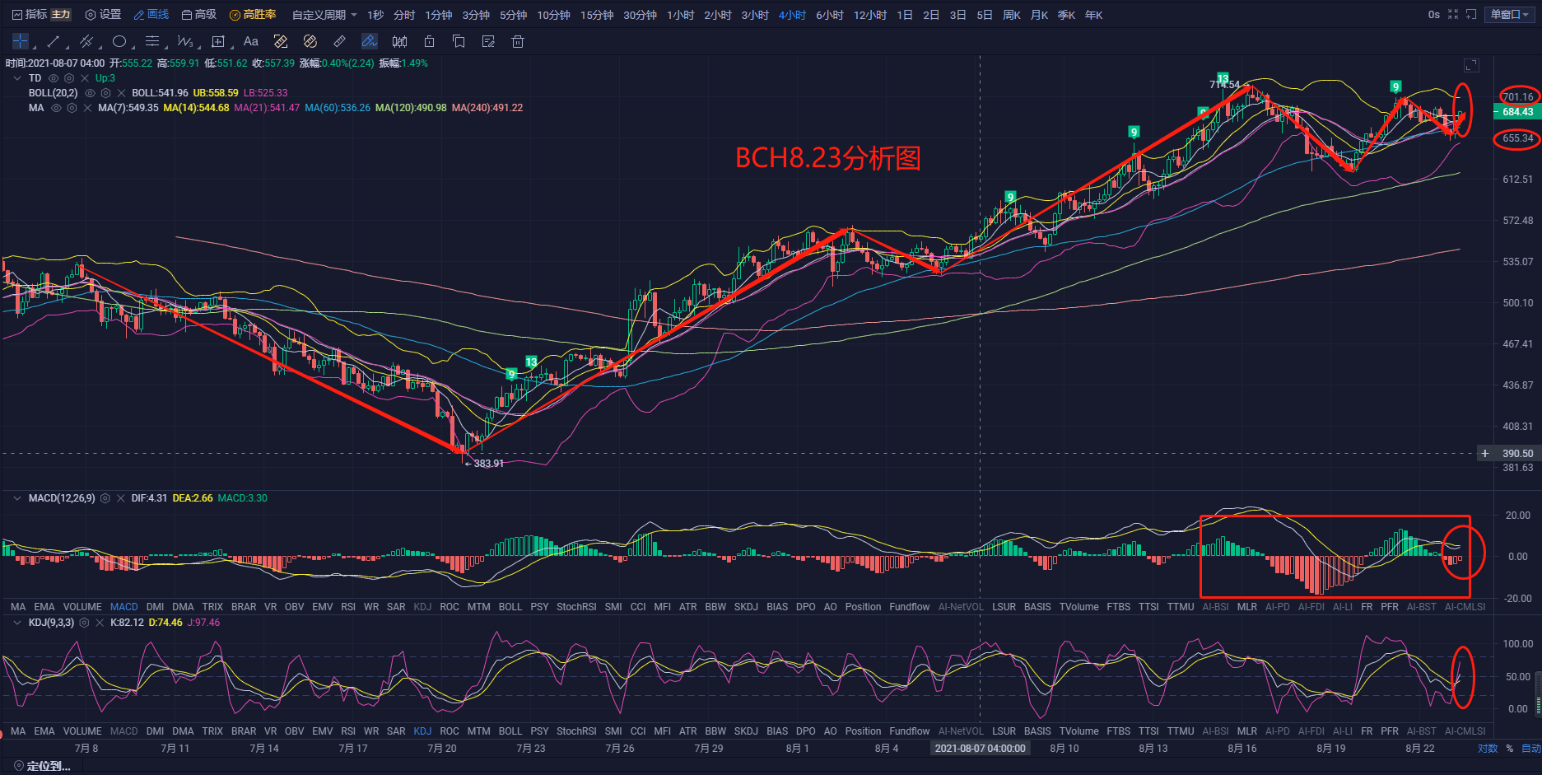The height and width of the screenshot is (775, 1542).
Task: Collapse the MACD(12,26,9) panel chevron
Action: click(x=17, y=498)
